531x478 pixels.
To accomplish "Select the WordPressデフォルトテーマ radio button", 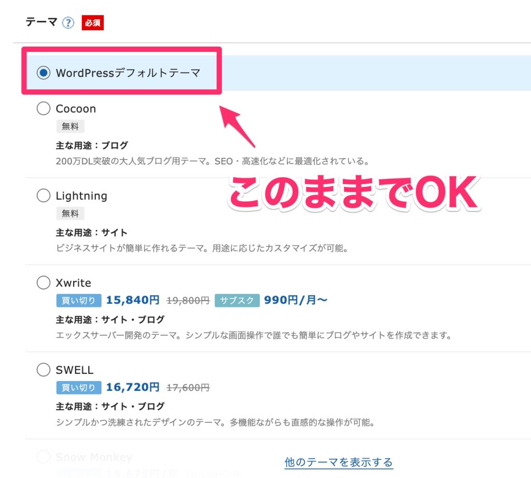I will pos(44,73).
